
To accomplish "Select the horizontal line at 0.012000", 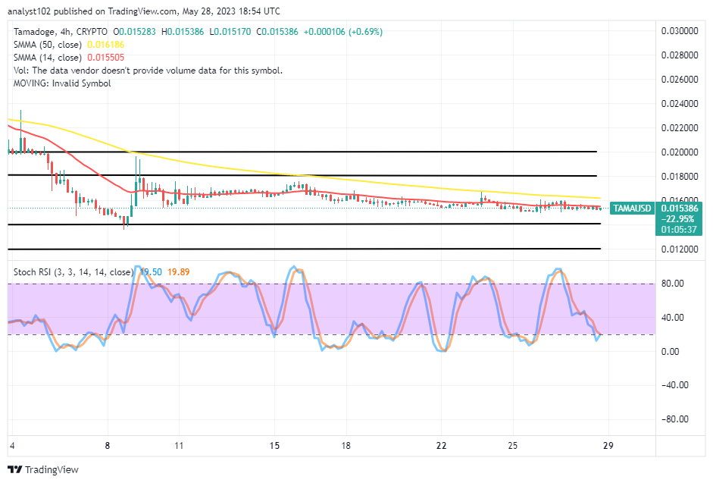I will (304, 249).
